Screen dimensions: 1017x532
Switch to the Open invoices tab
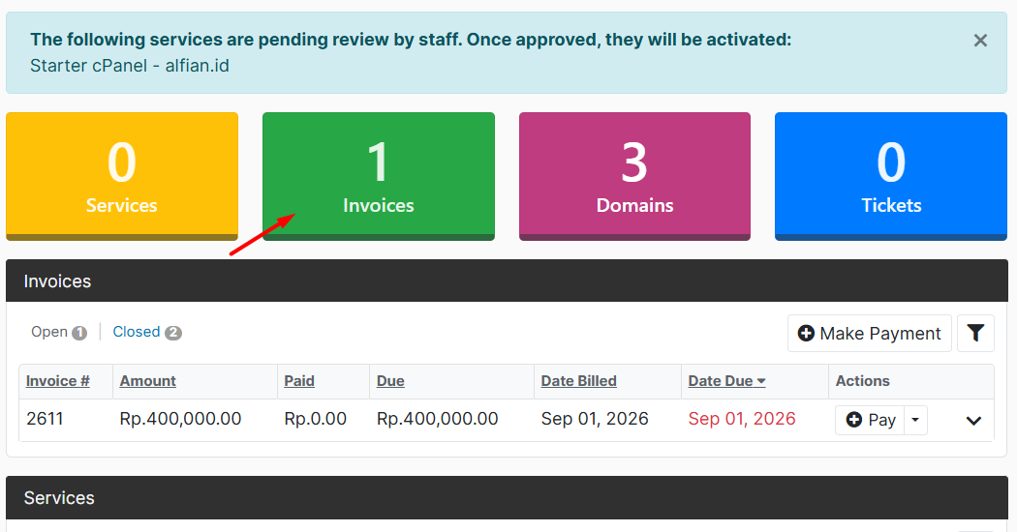pos(58,332)
